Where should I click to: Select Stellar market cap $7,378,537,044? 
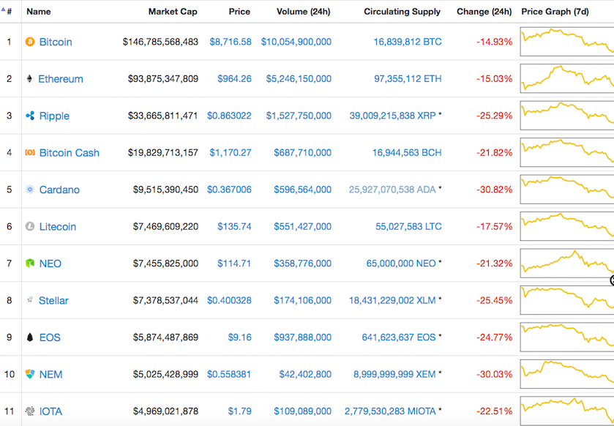click(165, 301)
